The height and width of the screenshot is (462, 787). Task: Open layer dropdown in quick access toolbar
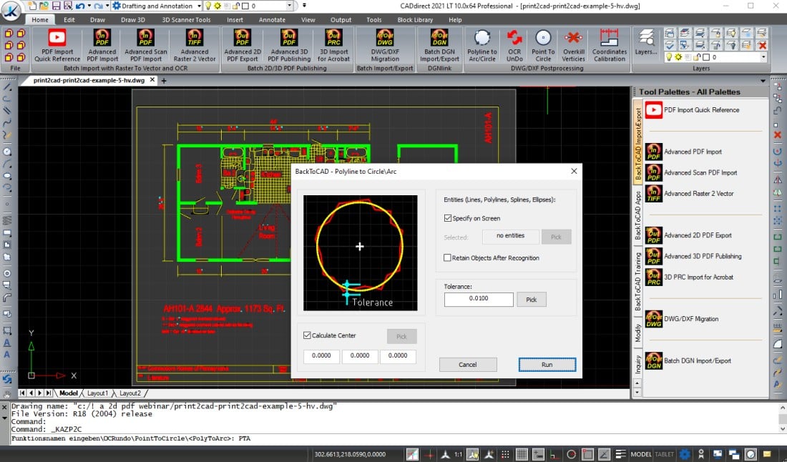coord(290,6)
